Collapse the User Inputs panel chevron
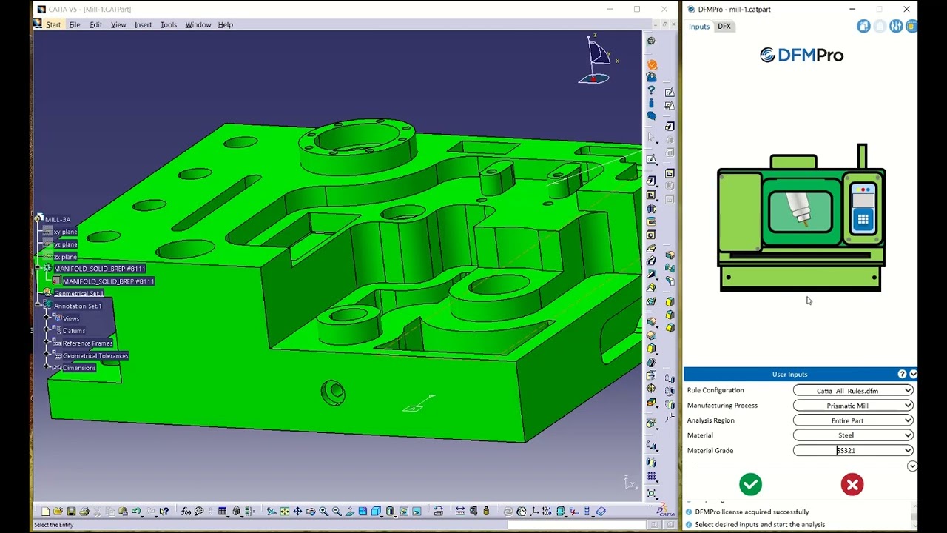This screenshot has height=533, width=947. (x=913, y=375)
